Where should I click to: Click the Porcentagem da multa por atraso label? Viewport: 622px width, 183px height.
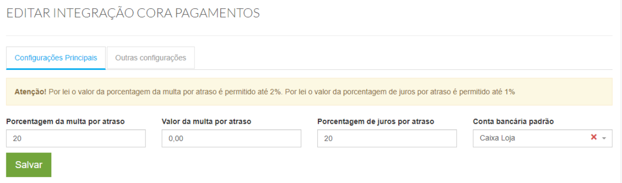pyautogui.click(x=65, y=121)
